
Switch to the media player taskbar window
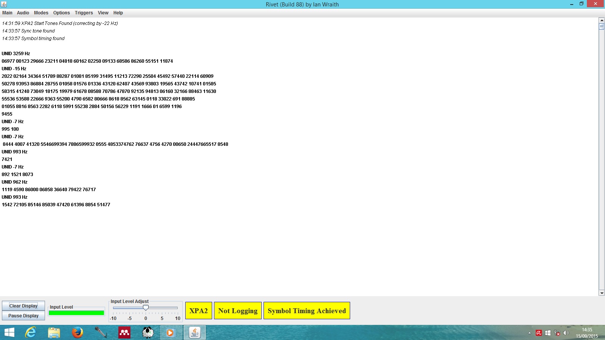coord(171,332)
